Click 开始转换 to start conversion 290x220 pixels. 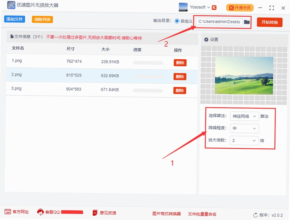[x=270, y=22]
